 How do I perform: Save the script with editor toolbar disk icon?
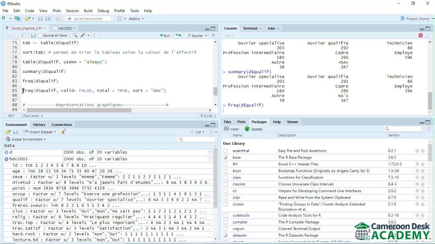pyautogui.click(x=33, y=35)
